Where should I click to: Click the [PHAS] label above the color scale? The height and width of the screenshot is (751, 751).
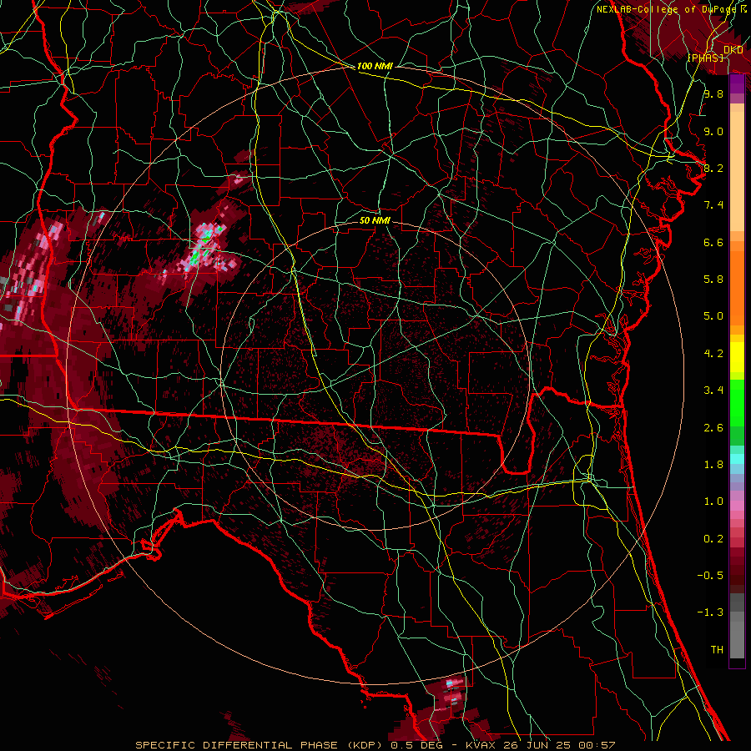(x=705, y=58)
